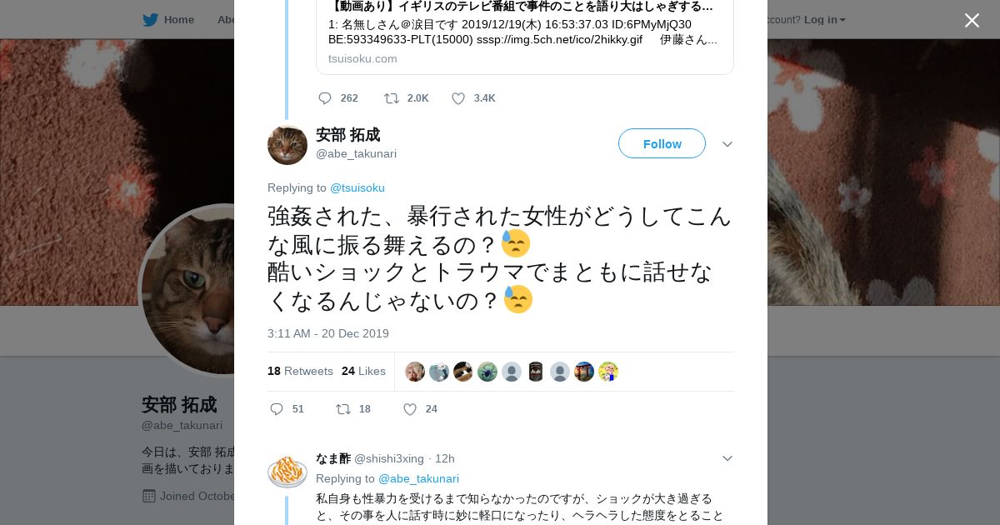Retweet 安部 拓成's tweet (18 retweets)
1000x525 pixels.
click(x=343, y=409)
